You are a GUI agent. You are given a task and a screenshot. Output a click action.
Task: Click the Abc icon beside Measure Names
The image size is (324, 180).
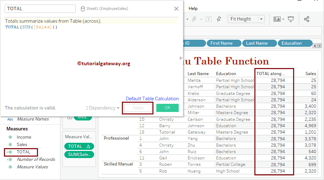click(10, 119)
